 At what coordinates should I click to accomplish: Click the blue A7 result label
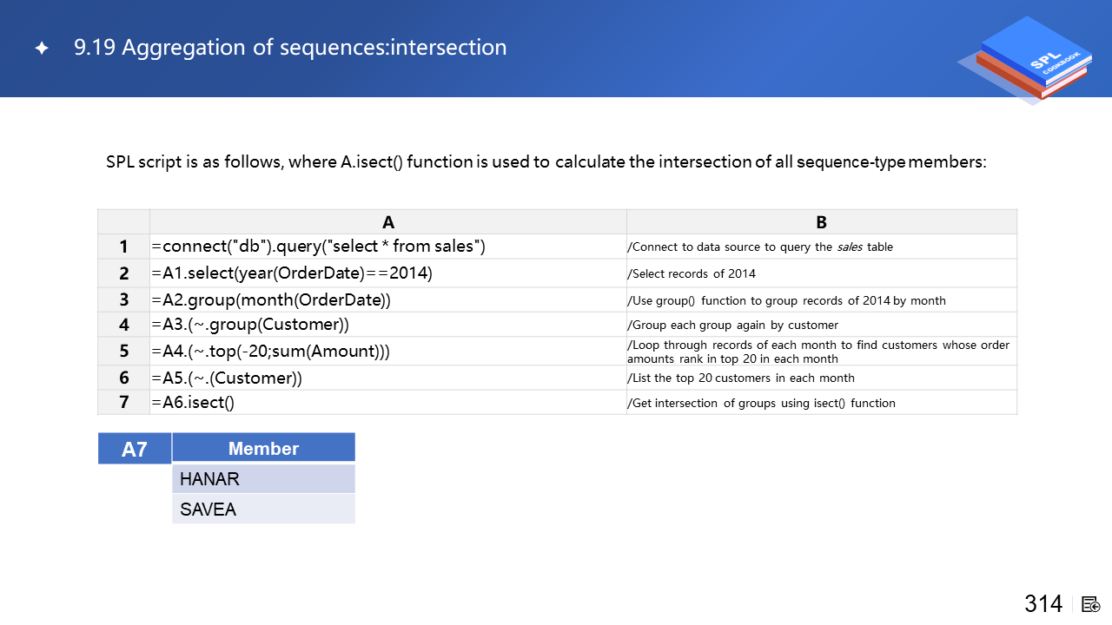coord(135,449)
